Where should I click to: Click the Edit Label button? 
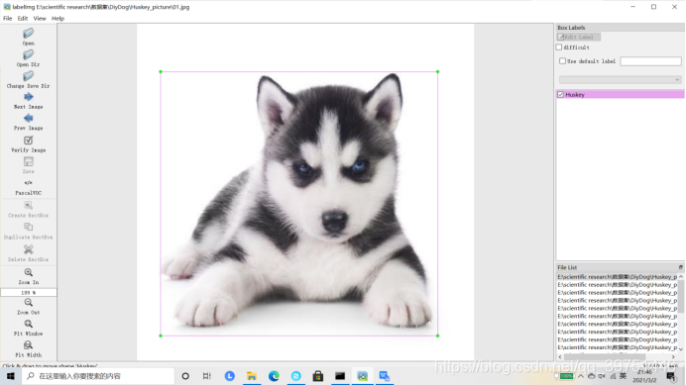tap(578, 38)
